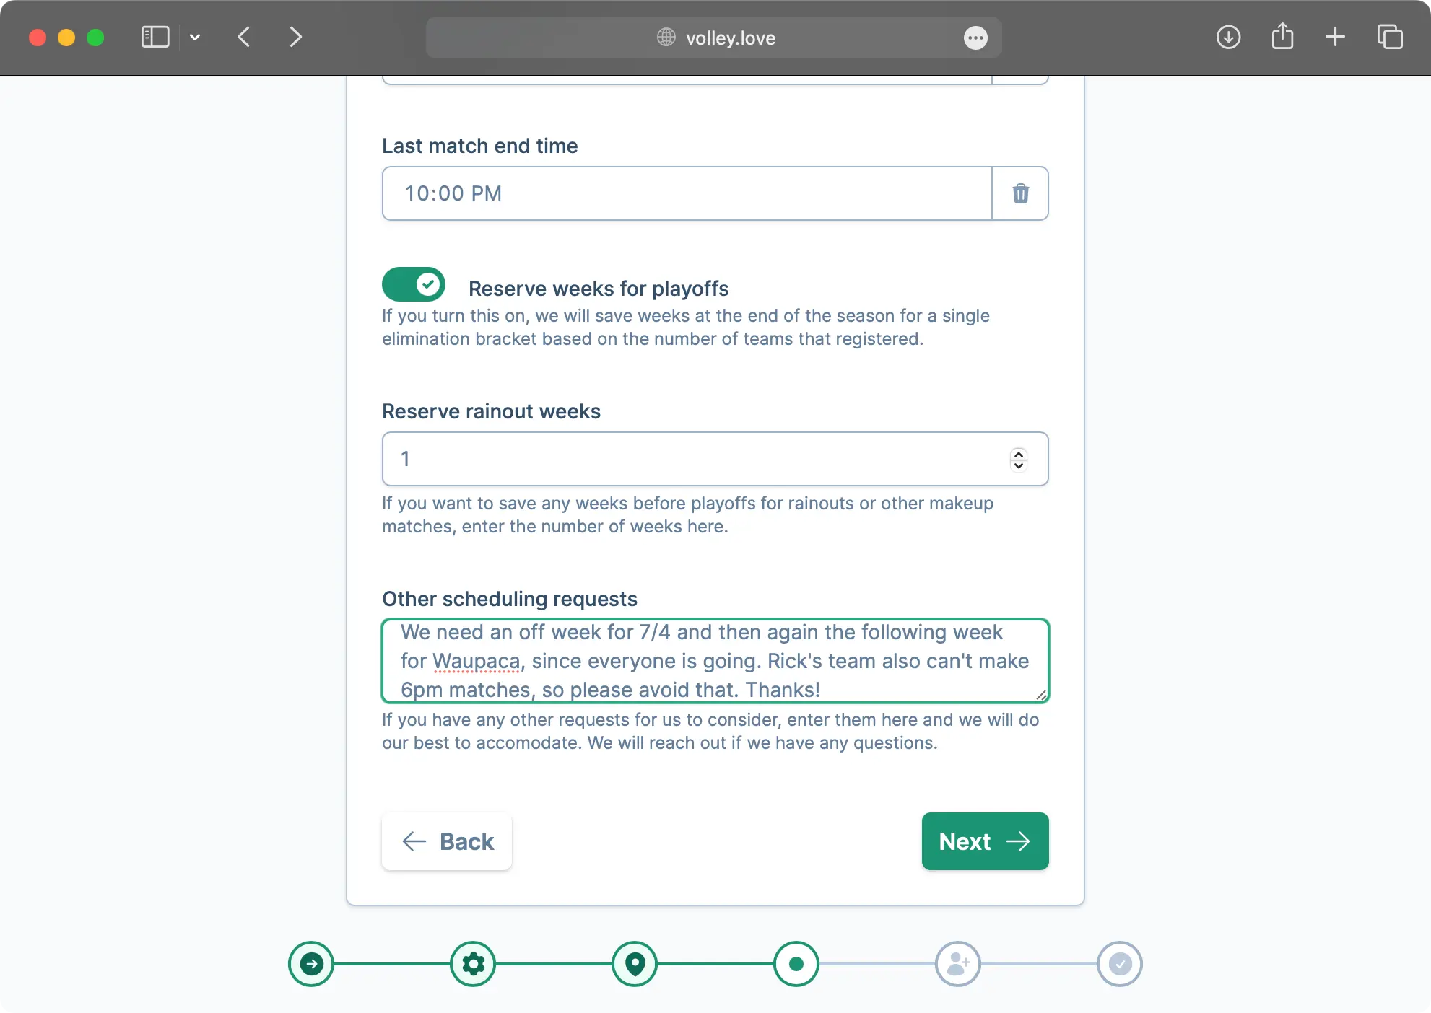1431x1013 pixels.
Task: Click the Back button to go previous
Action: [448, 841]
